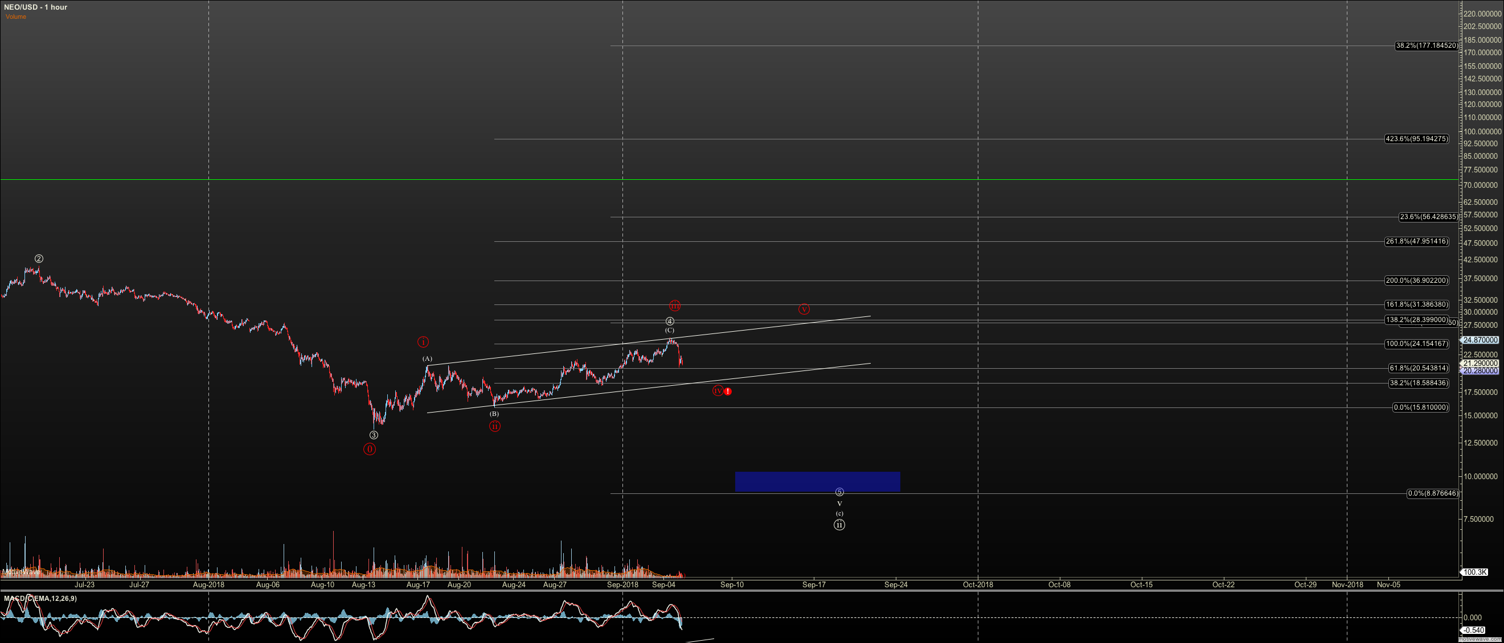Open the MACD(C,EMA,12,26,9) study label
Image resolution: width=1504 pixels, height=643 pixels.
click(x=40, y=599)
